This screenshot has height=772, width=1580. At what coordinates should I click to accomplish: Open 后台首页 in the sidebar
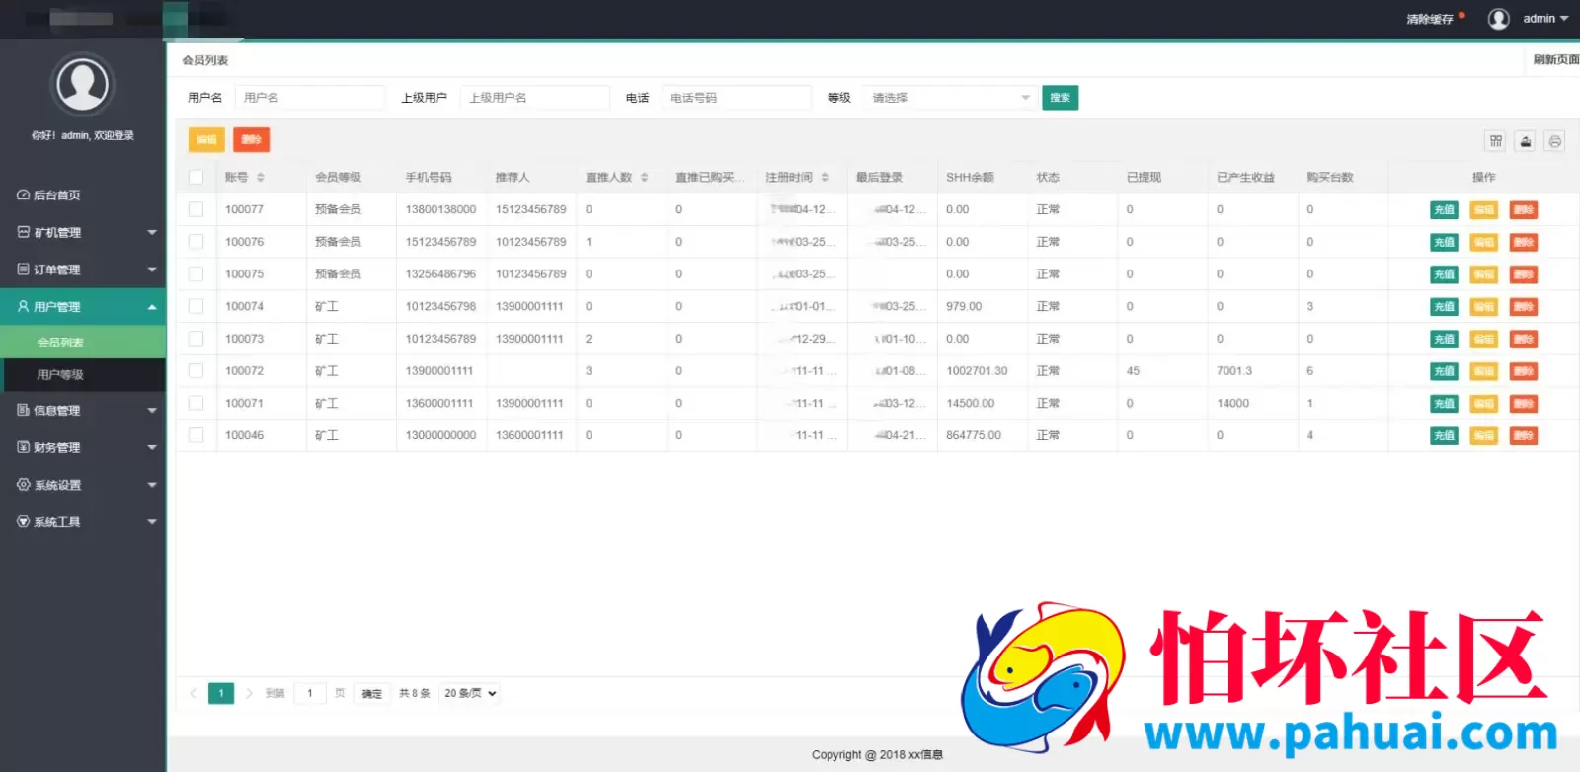(83, 195)
